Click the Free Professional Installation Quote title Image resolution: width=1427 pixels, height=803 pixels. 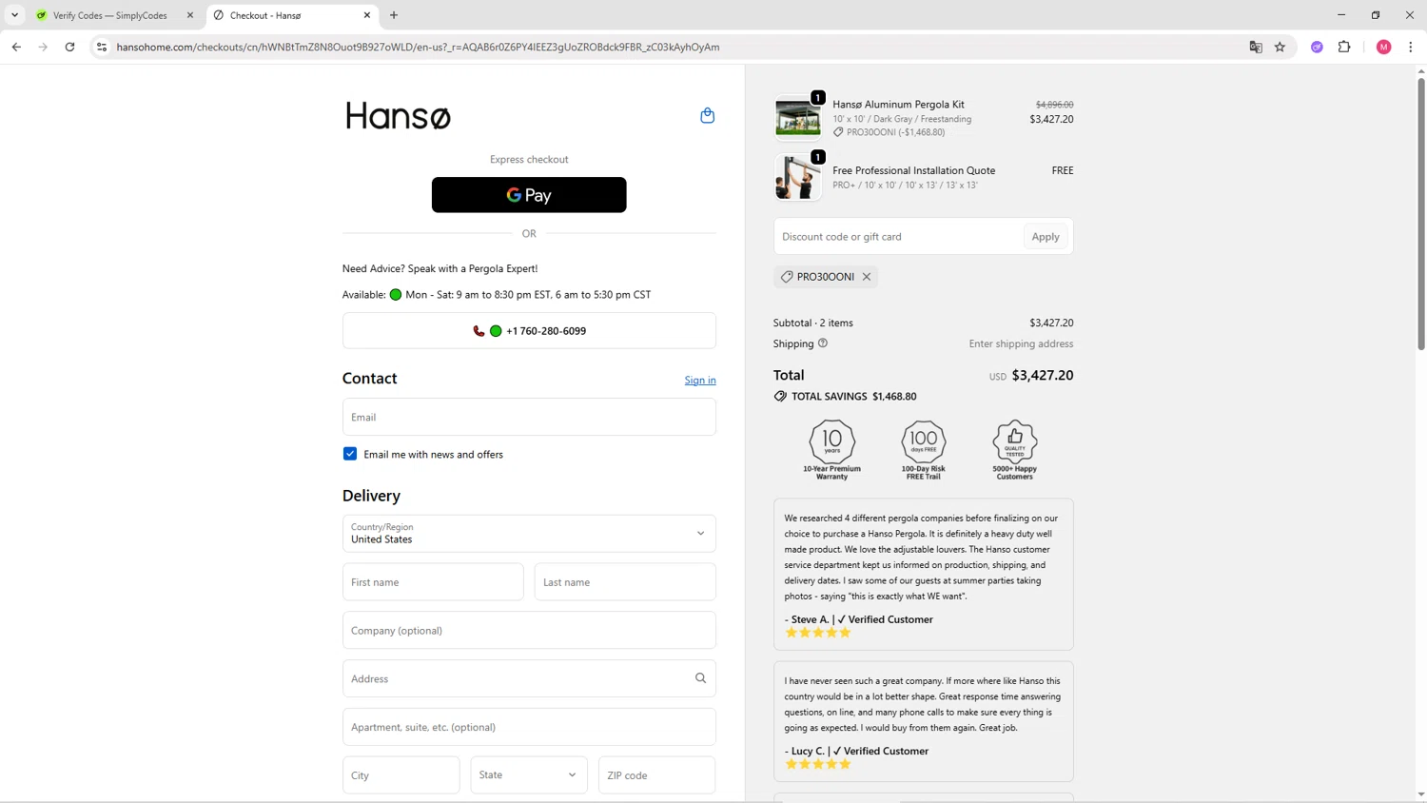pos(913,171)
